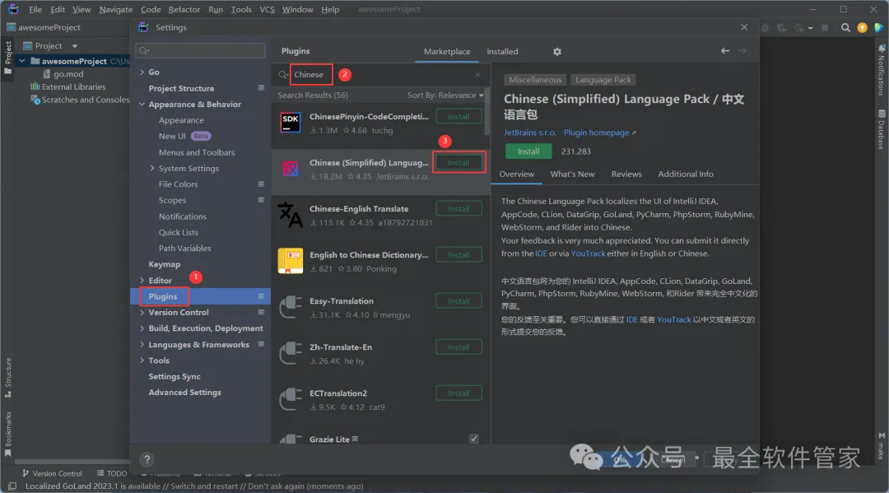Install the Chinese-English Translate plugin
Screen dimensions: 889x493
(x=458, y=209)
